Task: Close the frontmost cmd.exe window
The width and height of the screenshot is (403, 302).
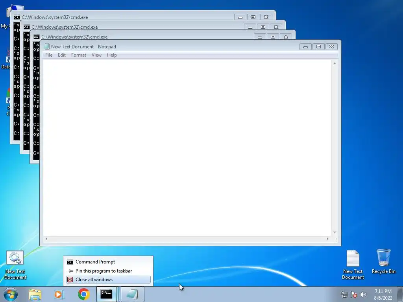Action: (x=286, y=37)
